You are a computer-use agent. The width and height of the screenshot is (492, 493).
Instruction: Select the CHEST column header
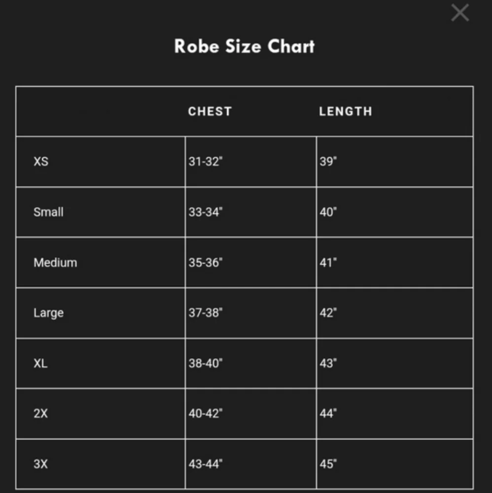(210, 111)
